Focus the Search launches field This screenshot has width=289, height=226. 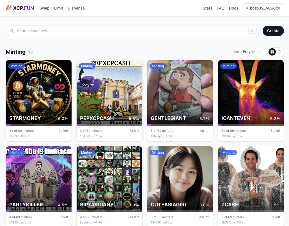pyautogui.click(x=132, y=31)
